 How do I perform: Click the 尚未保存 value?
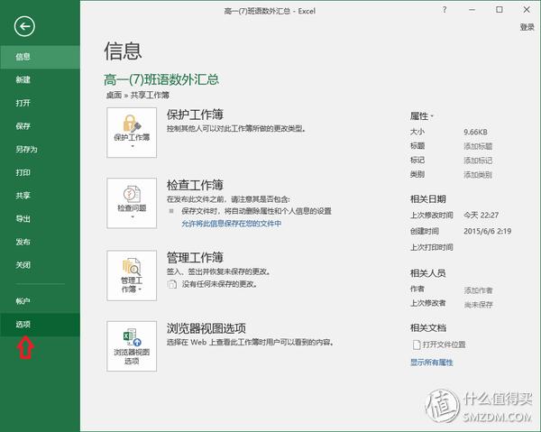tap(478, 305)
